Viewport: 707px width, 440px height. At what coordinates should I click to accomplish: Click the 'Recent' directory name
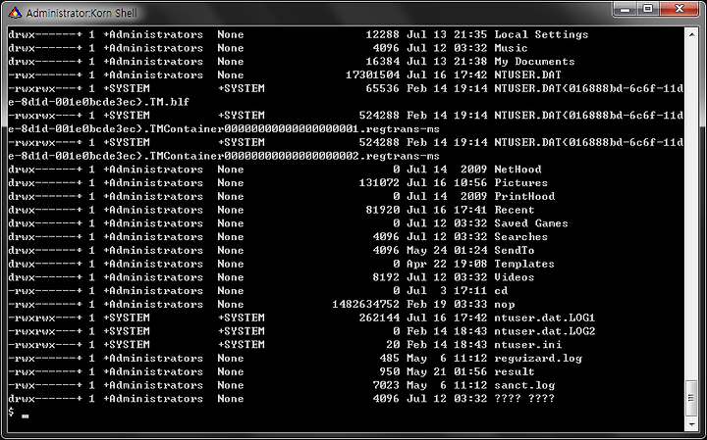coord(514,210)
